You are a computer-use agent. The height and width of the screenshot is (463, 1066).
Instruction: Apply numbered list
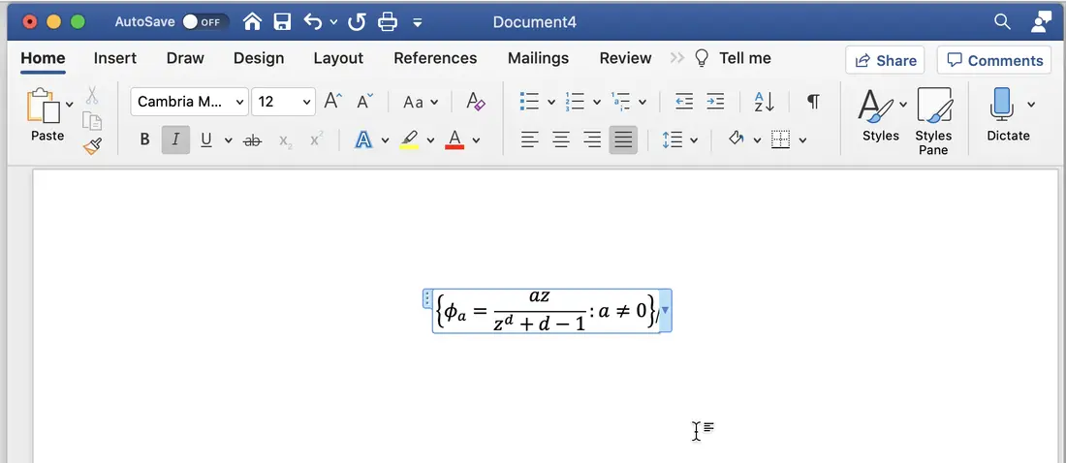(x=575, y=102)
